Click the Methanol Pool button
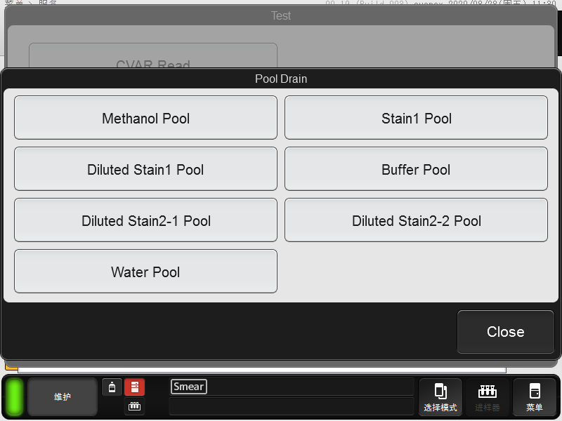 click(x=145, y=118)
